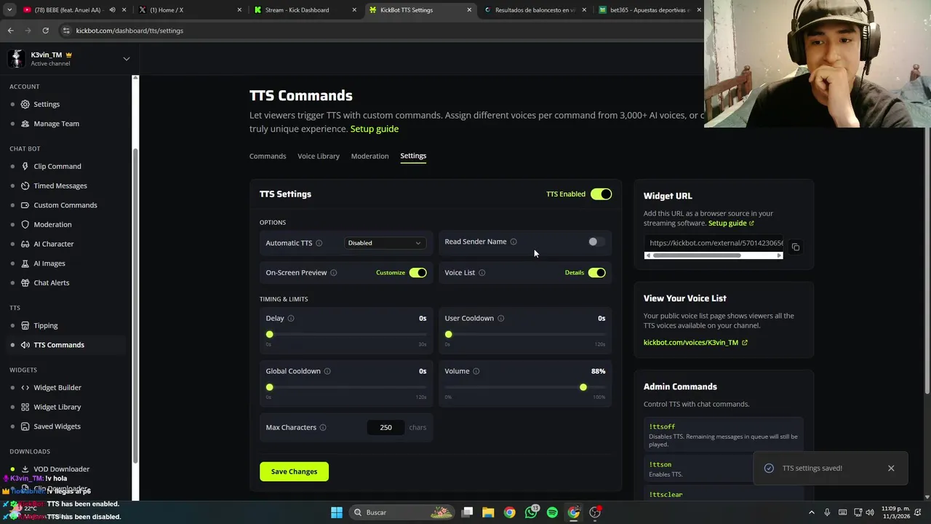Click the Manage Team people icon

pyautogui.click(x=25, y=124)
